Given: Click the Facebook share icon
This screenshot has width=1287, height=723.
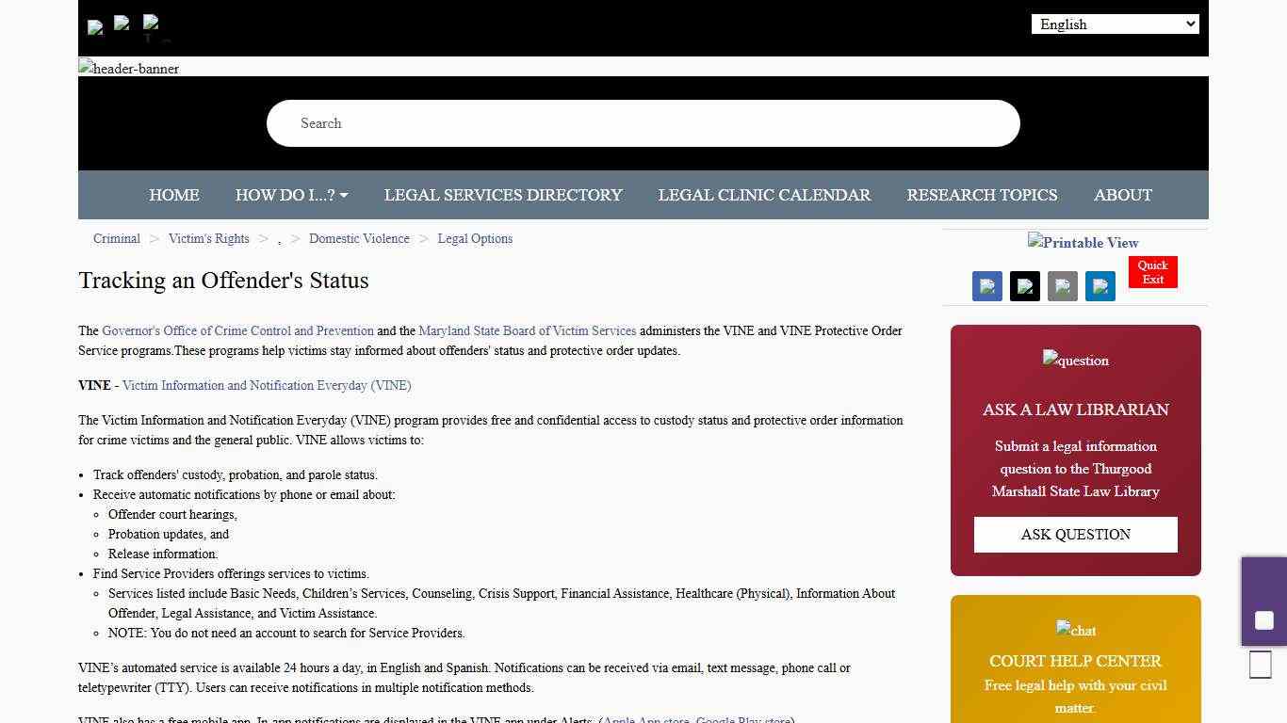Looking at the screenshot, I should pyautogui.click(x=987, y=286).
